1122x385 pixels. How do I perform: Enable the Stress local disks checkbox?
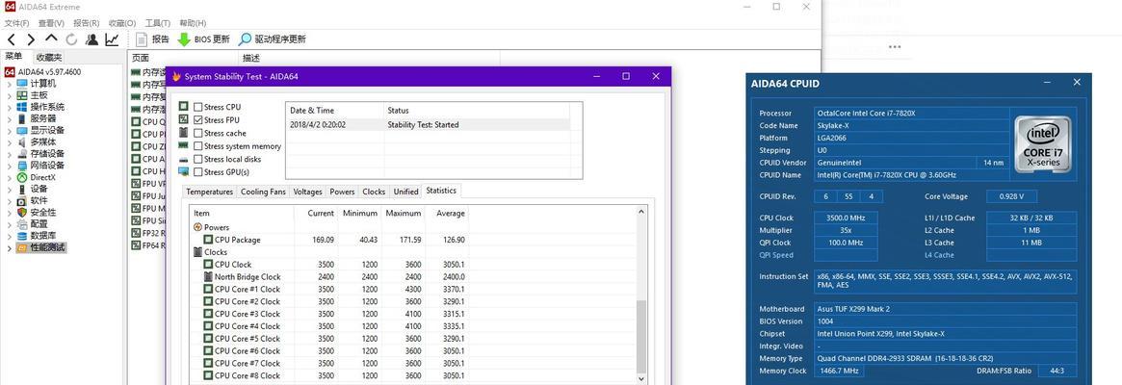point(198,159)
